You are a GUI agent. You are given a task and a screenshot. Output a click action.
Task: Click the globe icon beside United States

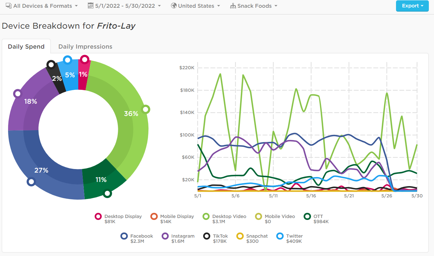(174, 6)
